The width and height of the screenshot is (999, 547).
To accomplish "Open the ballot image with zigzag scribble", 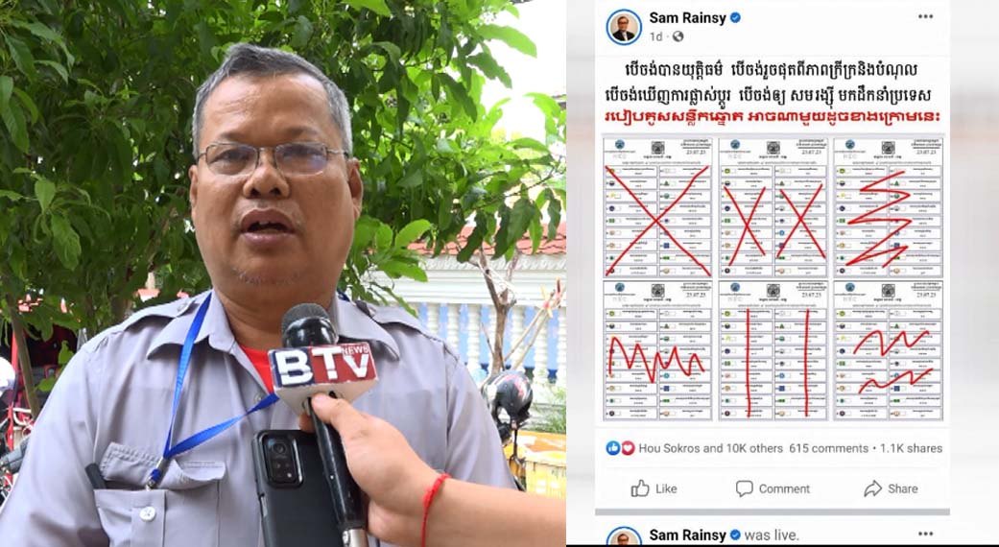I will click(657, 349).
